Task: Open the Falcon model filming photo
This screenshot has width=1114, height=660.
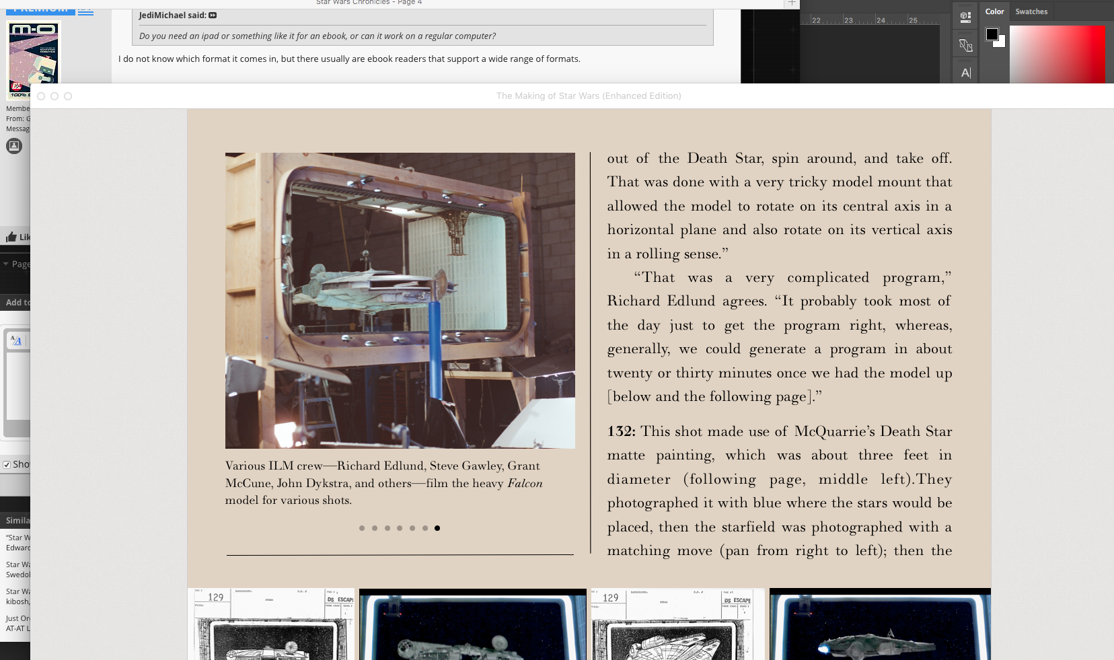Action: [x=400, y=301]
